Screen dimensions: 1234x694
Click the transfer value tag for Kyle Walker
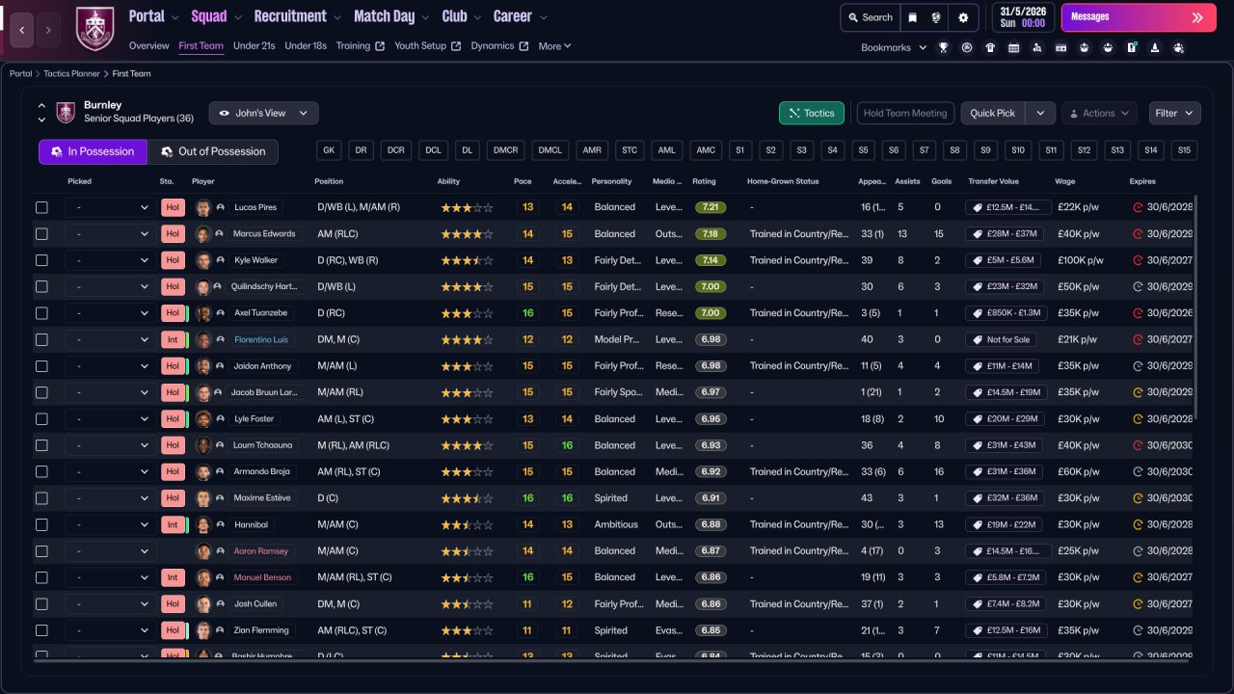tap(1002, 260)
